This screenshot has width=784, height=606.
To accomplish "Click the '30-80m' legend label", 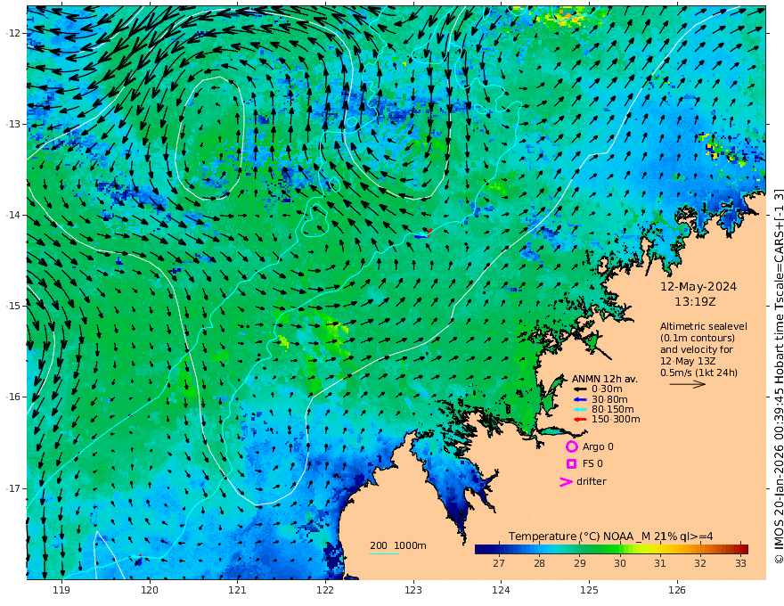I will coord(609,399).
